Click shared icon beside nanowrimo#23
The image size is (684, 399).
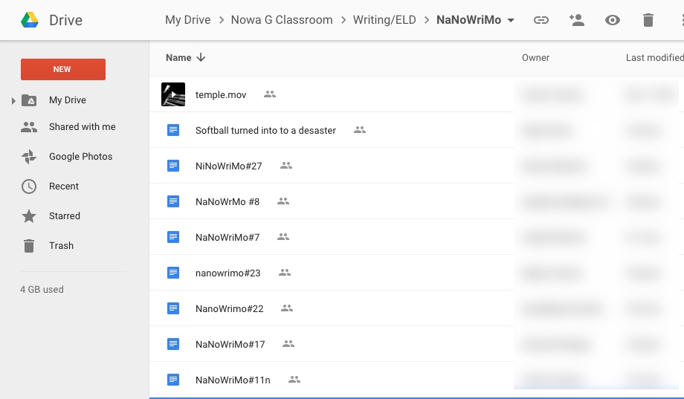coord(285,273)
